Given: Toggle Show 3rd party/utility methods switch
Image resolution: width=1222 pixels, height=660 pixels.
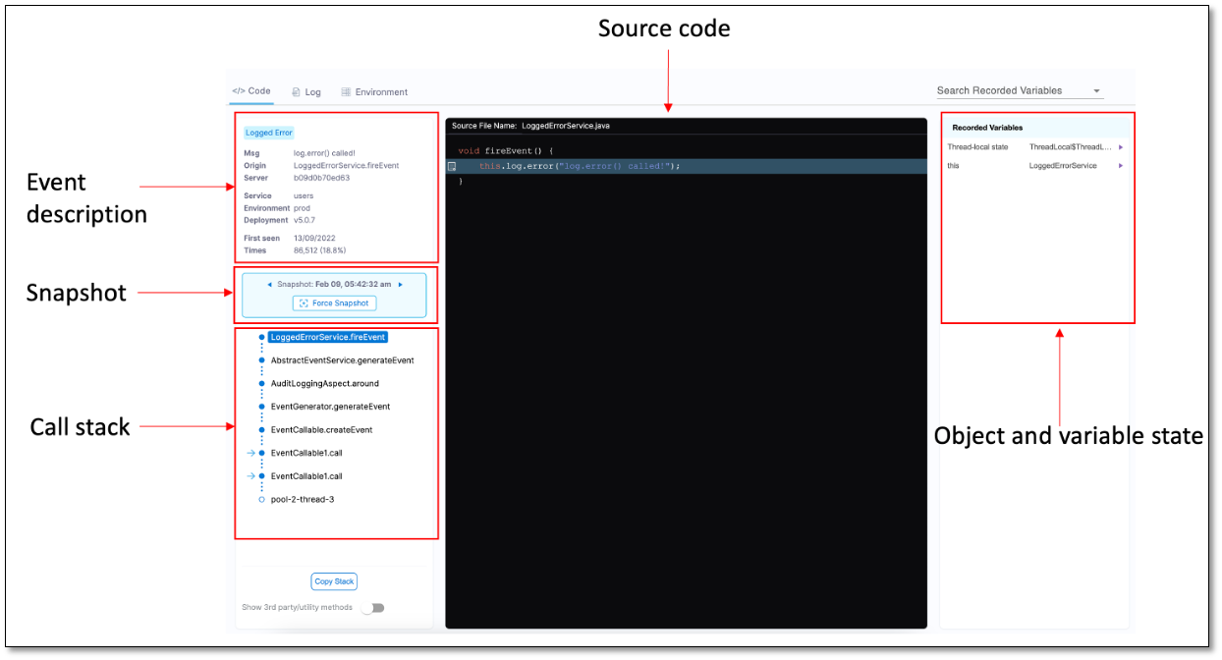Looking at the screenshot, I should pos(374,607).
